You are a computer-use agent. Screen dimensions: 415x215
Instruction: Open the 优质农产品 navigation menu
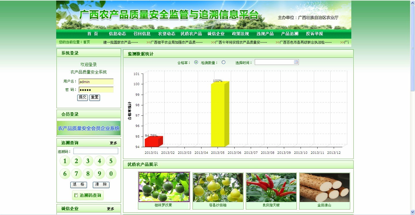click(191, 33)
